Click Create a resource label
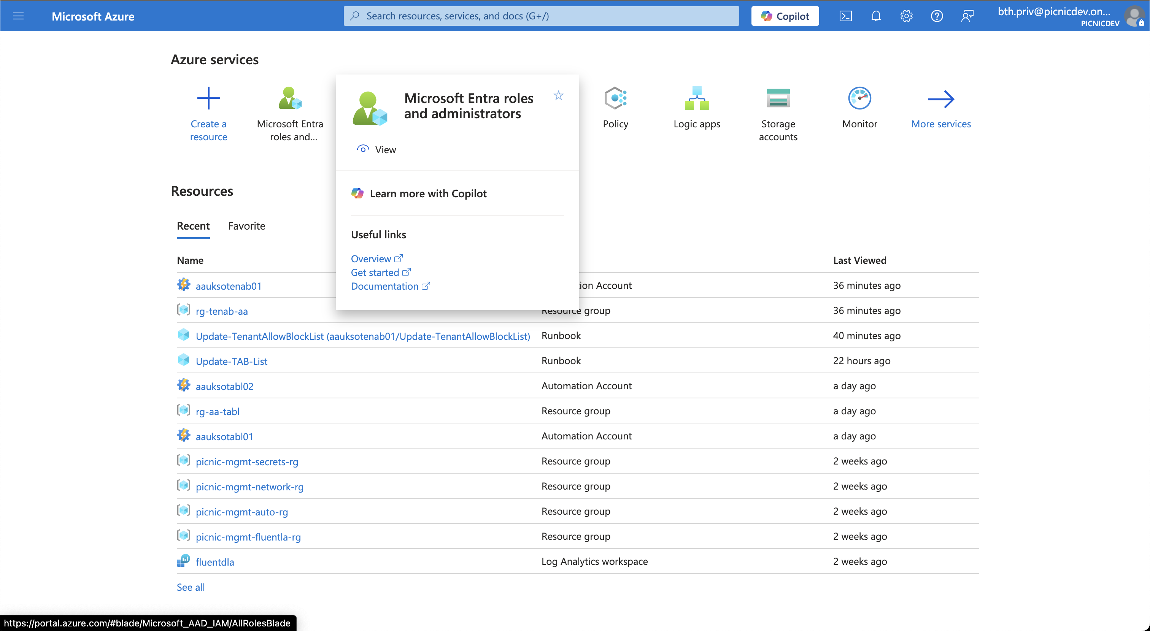Image resolution: width=1150 pixels, height=631 pixels. pos(208,130)
